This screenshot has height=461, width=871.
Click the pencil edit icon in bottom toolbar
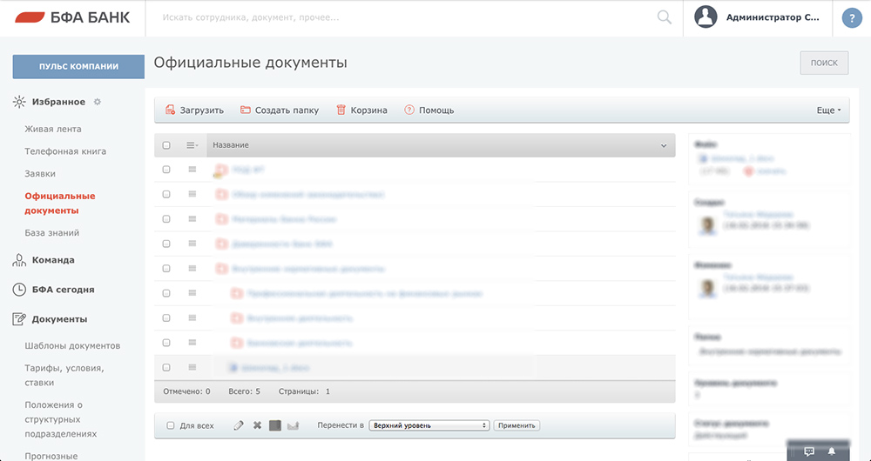(239, 425)
